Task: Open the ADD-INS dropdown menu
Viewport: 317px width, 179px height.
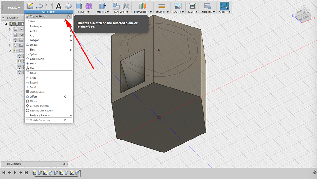Action: pyautogui.click(x=208, y=12)
